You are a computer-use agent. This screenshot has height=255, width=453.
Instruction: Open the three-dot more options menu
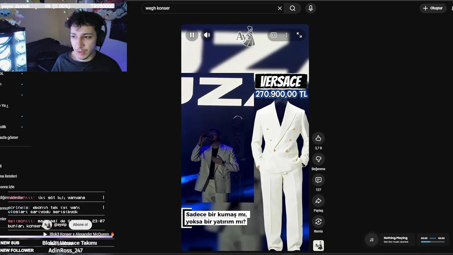click(286, 35)
